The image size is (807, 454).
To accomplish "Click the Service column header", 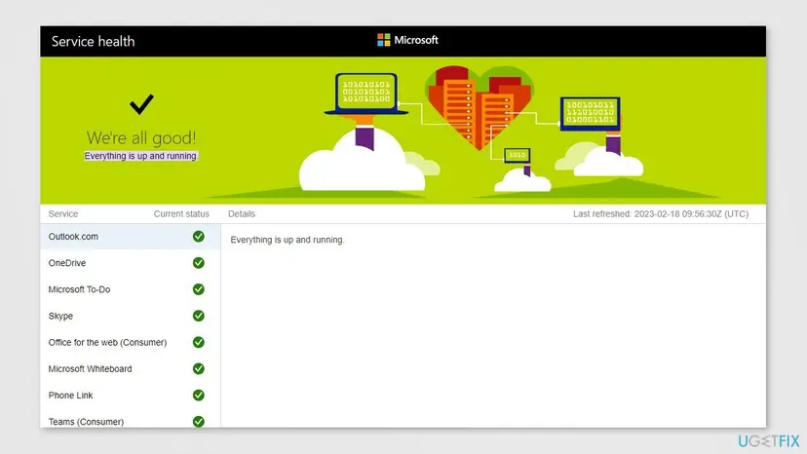I will [62, 214].
